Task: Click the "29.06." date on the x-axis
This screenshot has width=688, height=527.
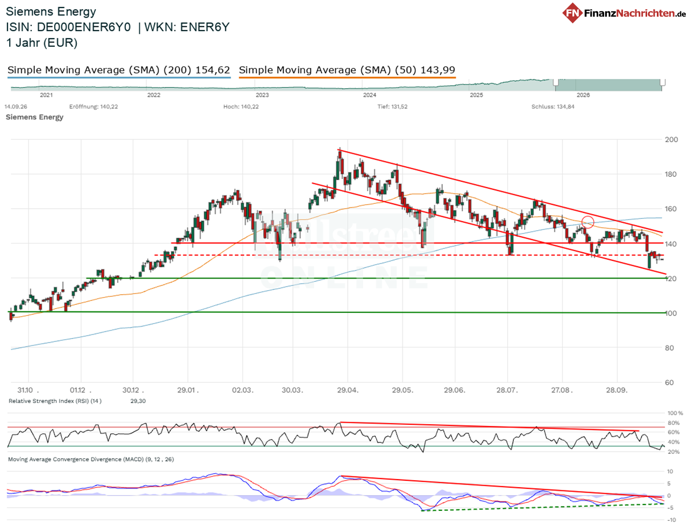Action: click(455, 390)
